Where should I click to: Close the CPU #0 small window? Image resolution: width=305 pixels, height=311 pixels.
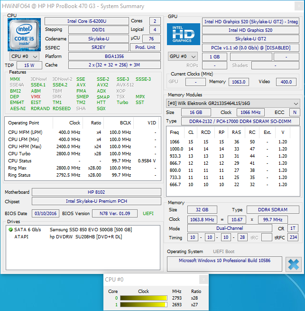pyautogui.click(x=203, y=280)
